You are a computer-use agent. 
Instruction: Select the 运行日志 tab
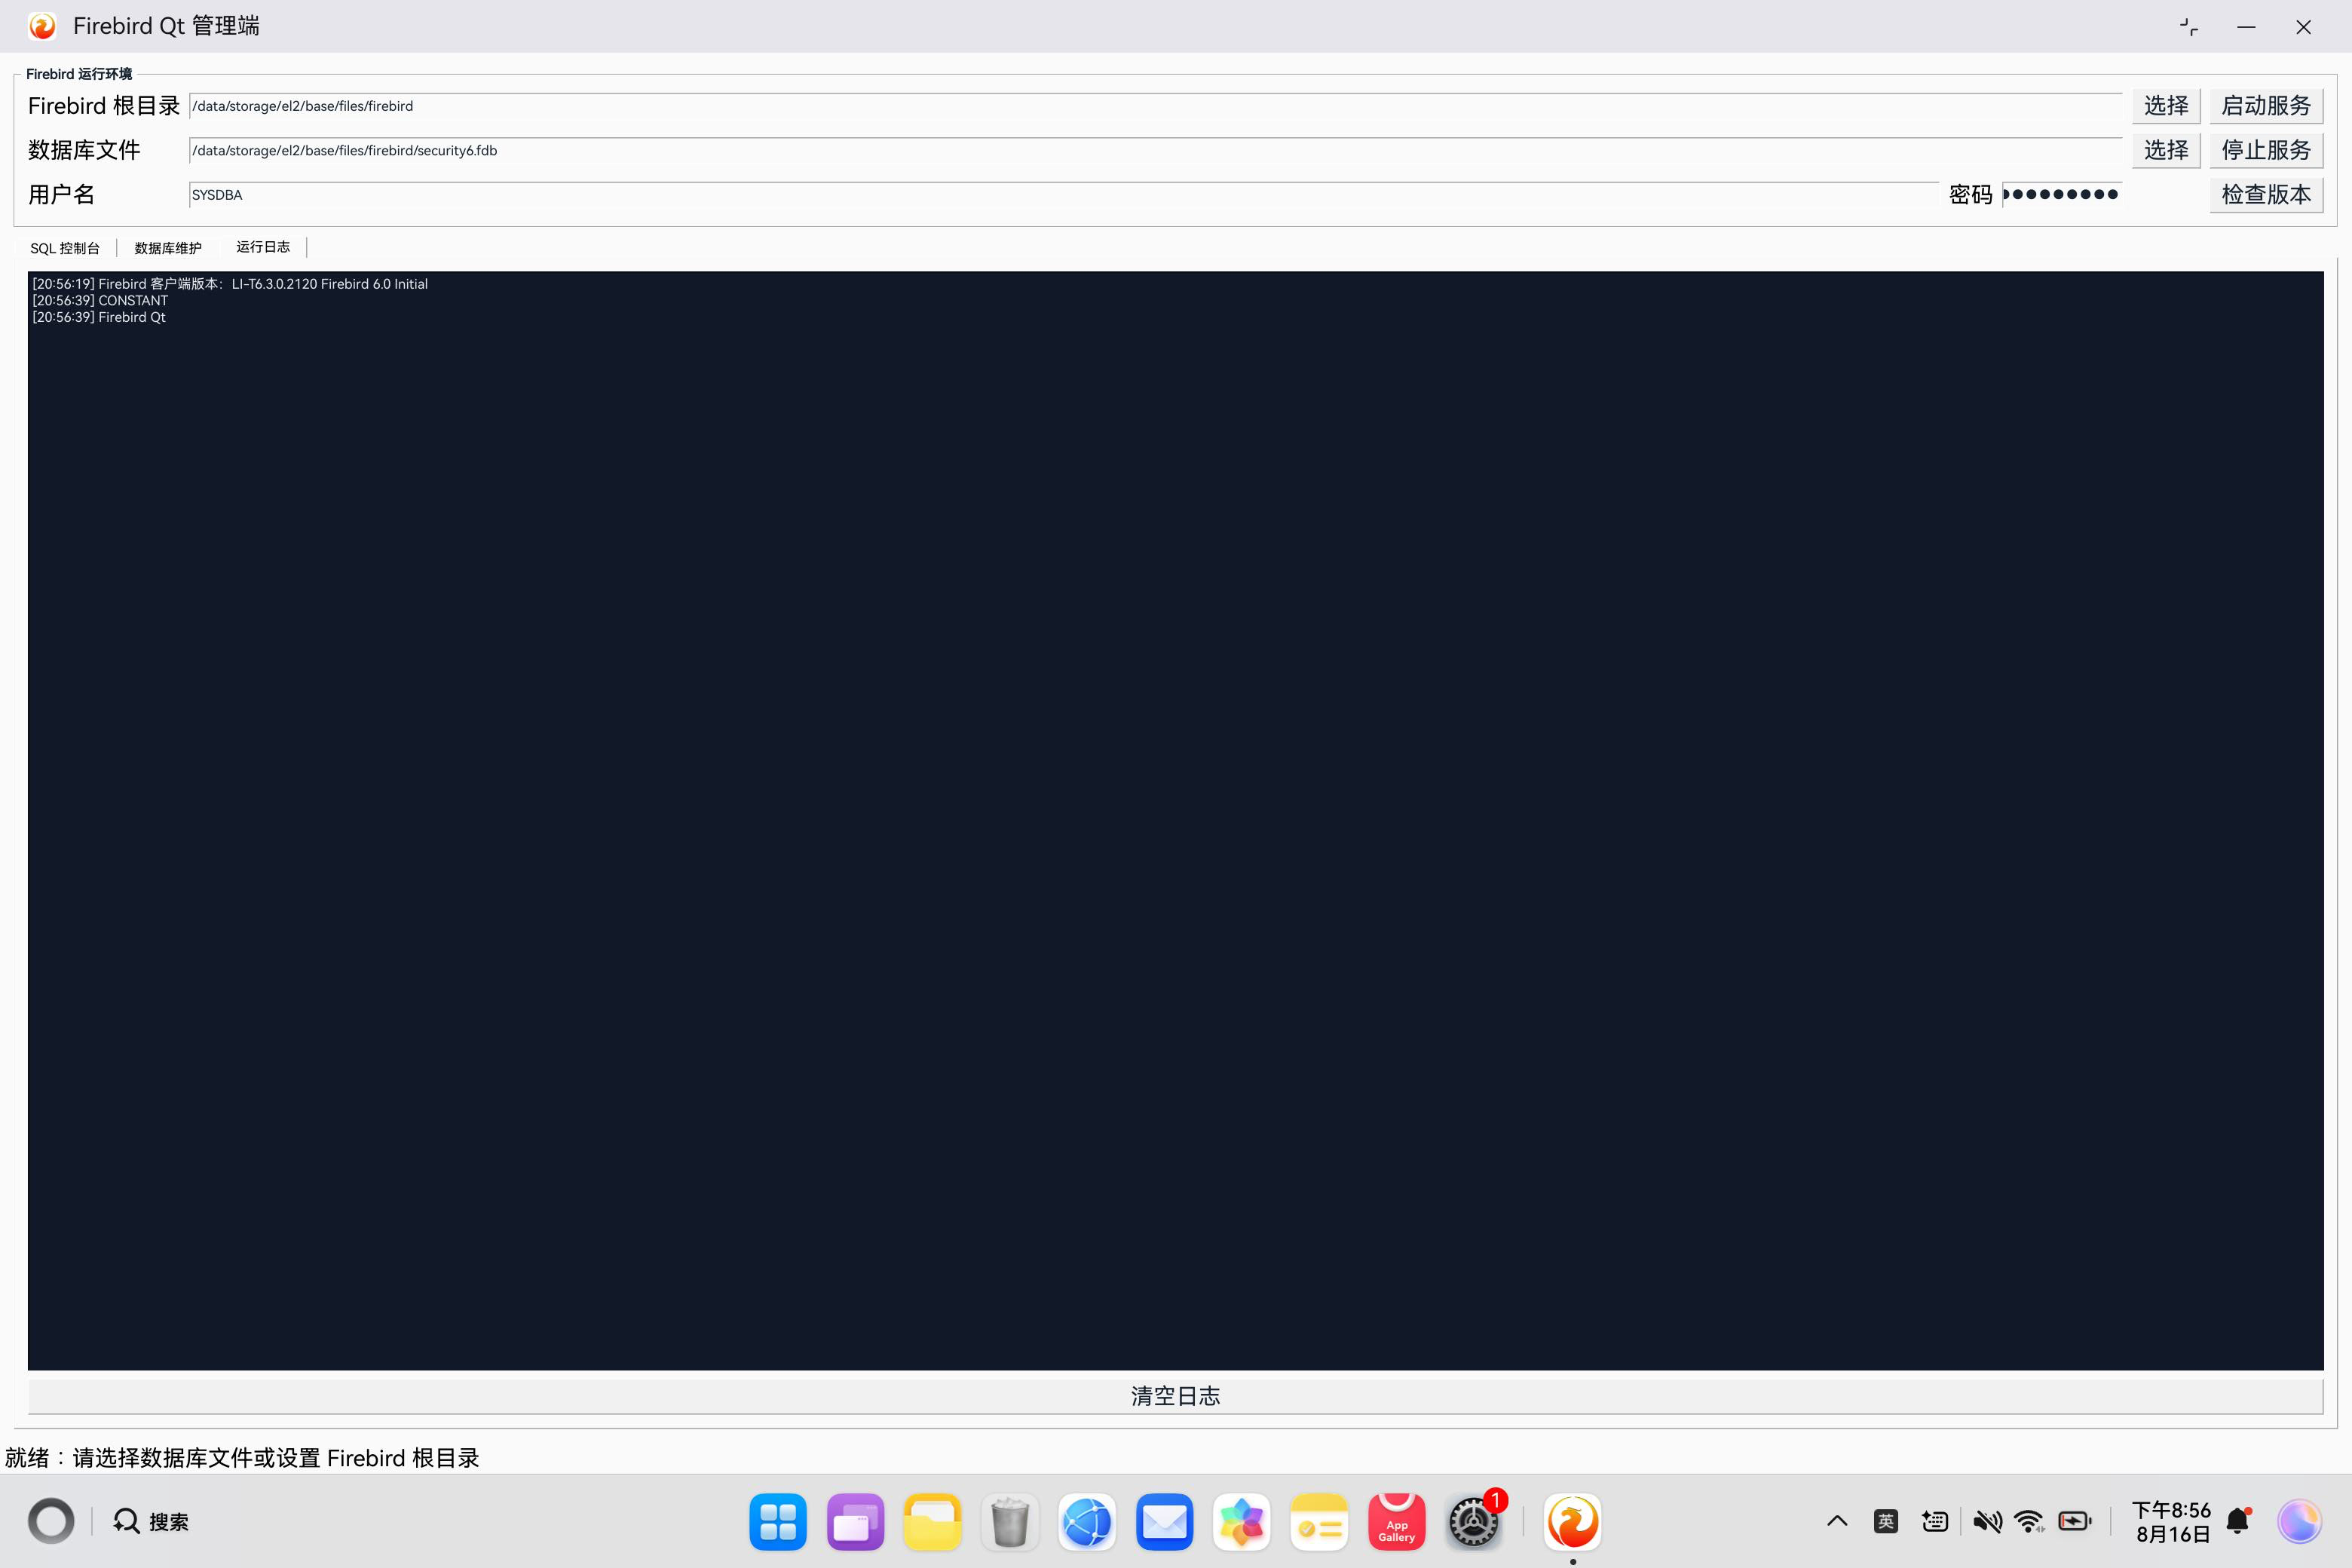tap(263, 247)
